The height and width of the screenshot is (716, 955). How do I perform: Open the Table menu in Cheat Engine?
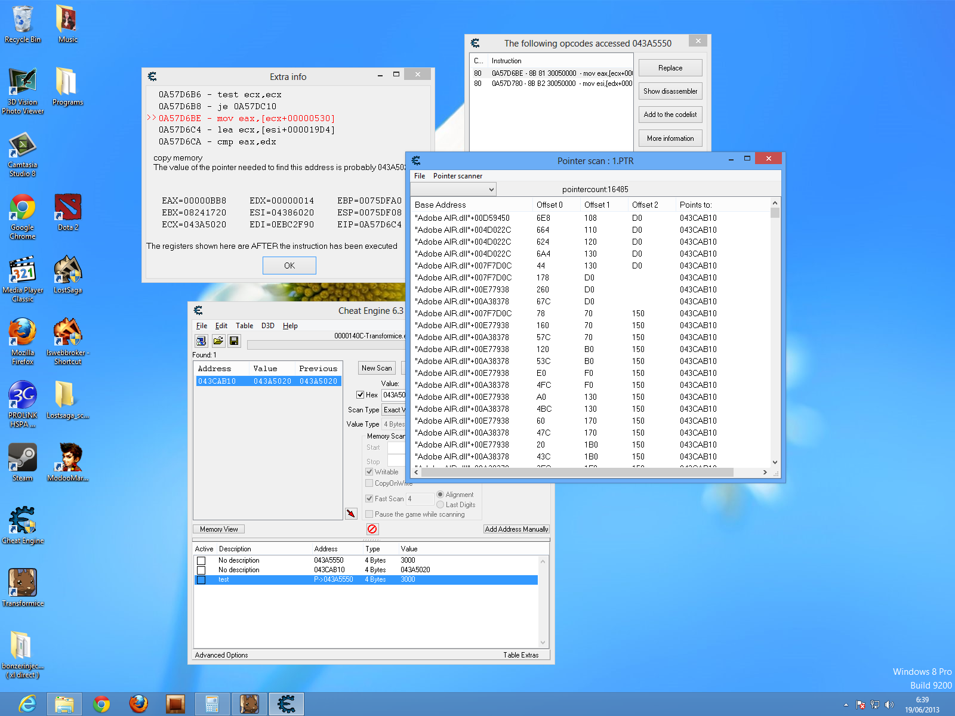pyautogui.click(x=244, y=326)
